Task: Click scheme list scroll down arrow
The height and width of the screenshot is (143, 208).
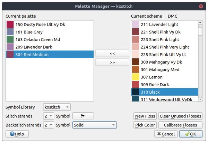Action: (x=200, y=99)
